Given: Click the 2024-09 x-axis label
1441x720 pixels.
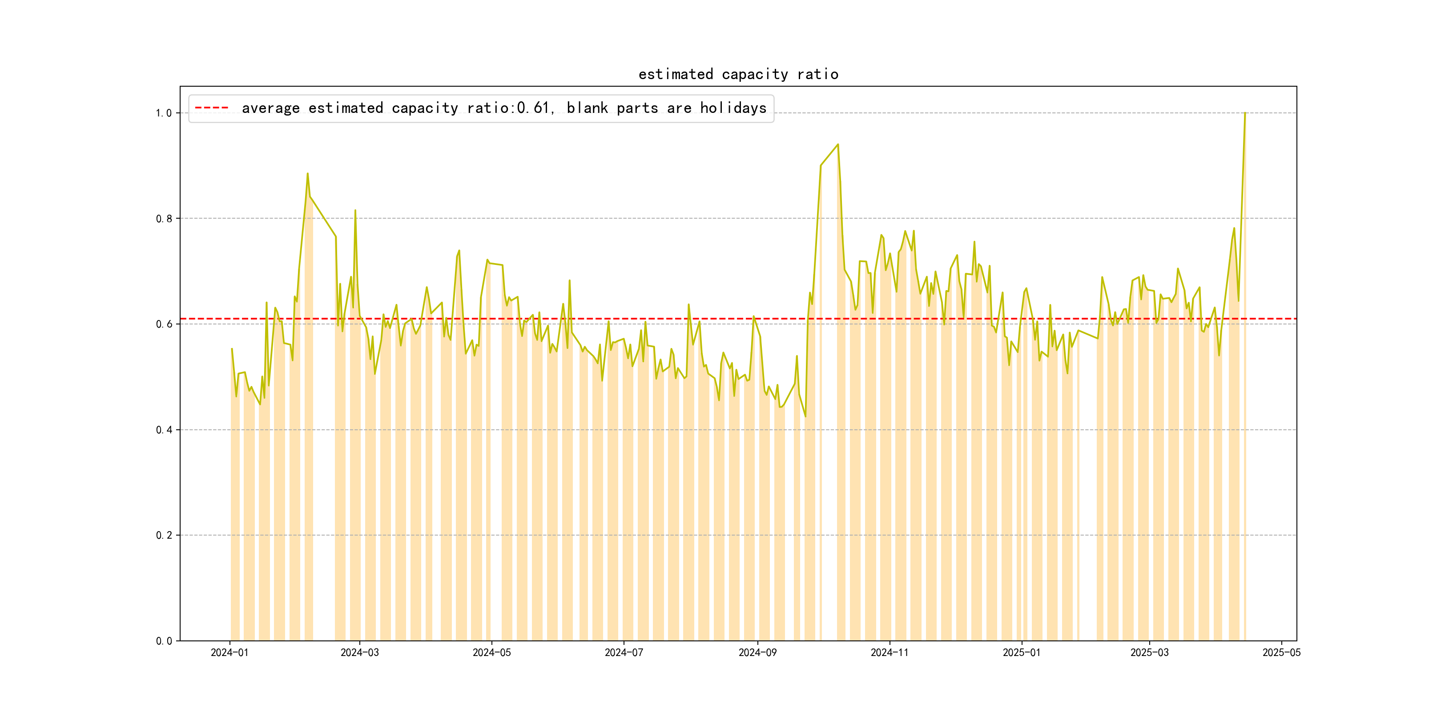Looking at the screenshot, I should pos(757,652).
